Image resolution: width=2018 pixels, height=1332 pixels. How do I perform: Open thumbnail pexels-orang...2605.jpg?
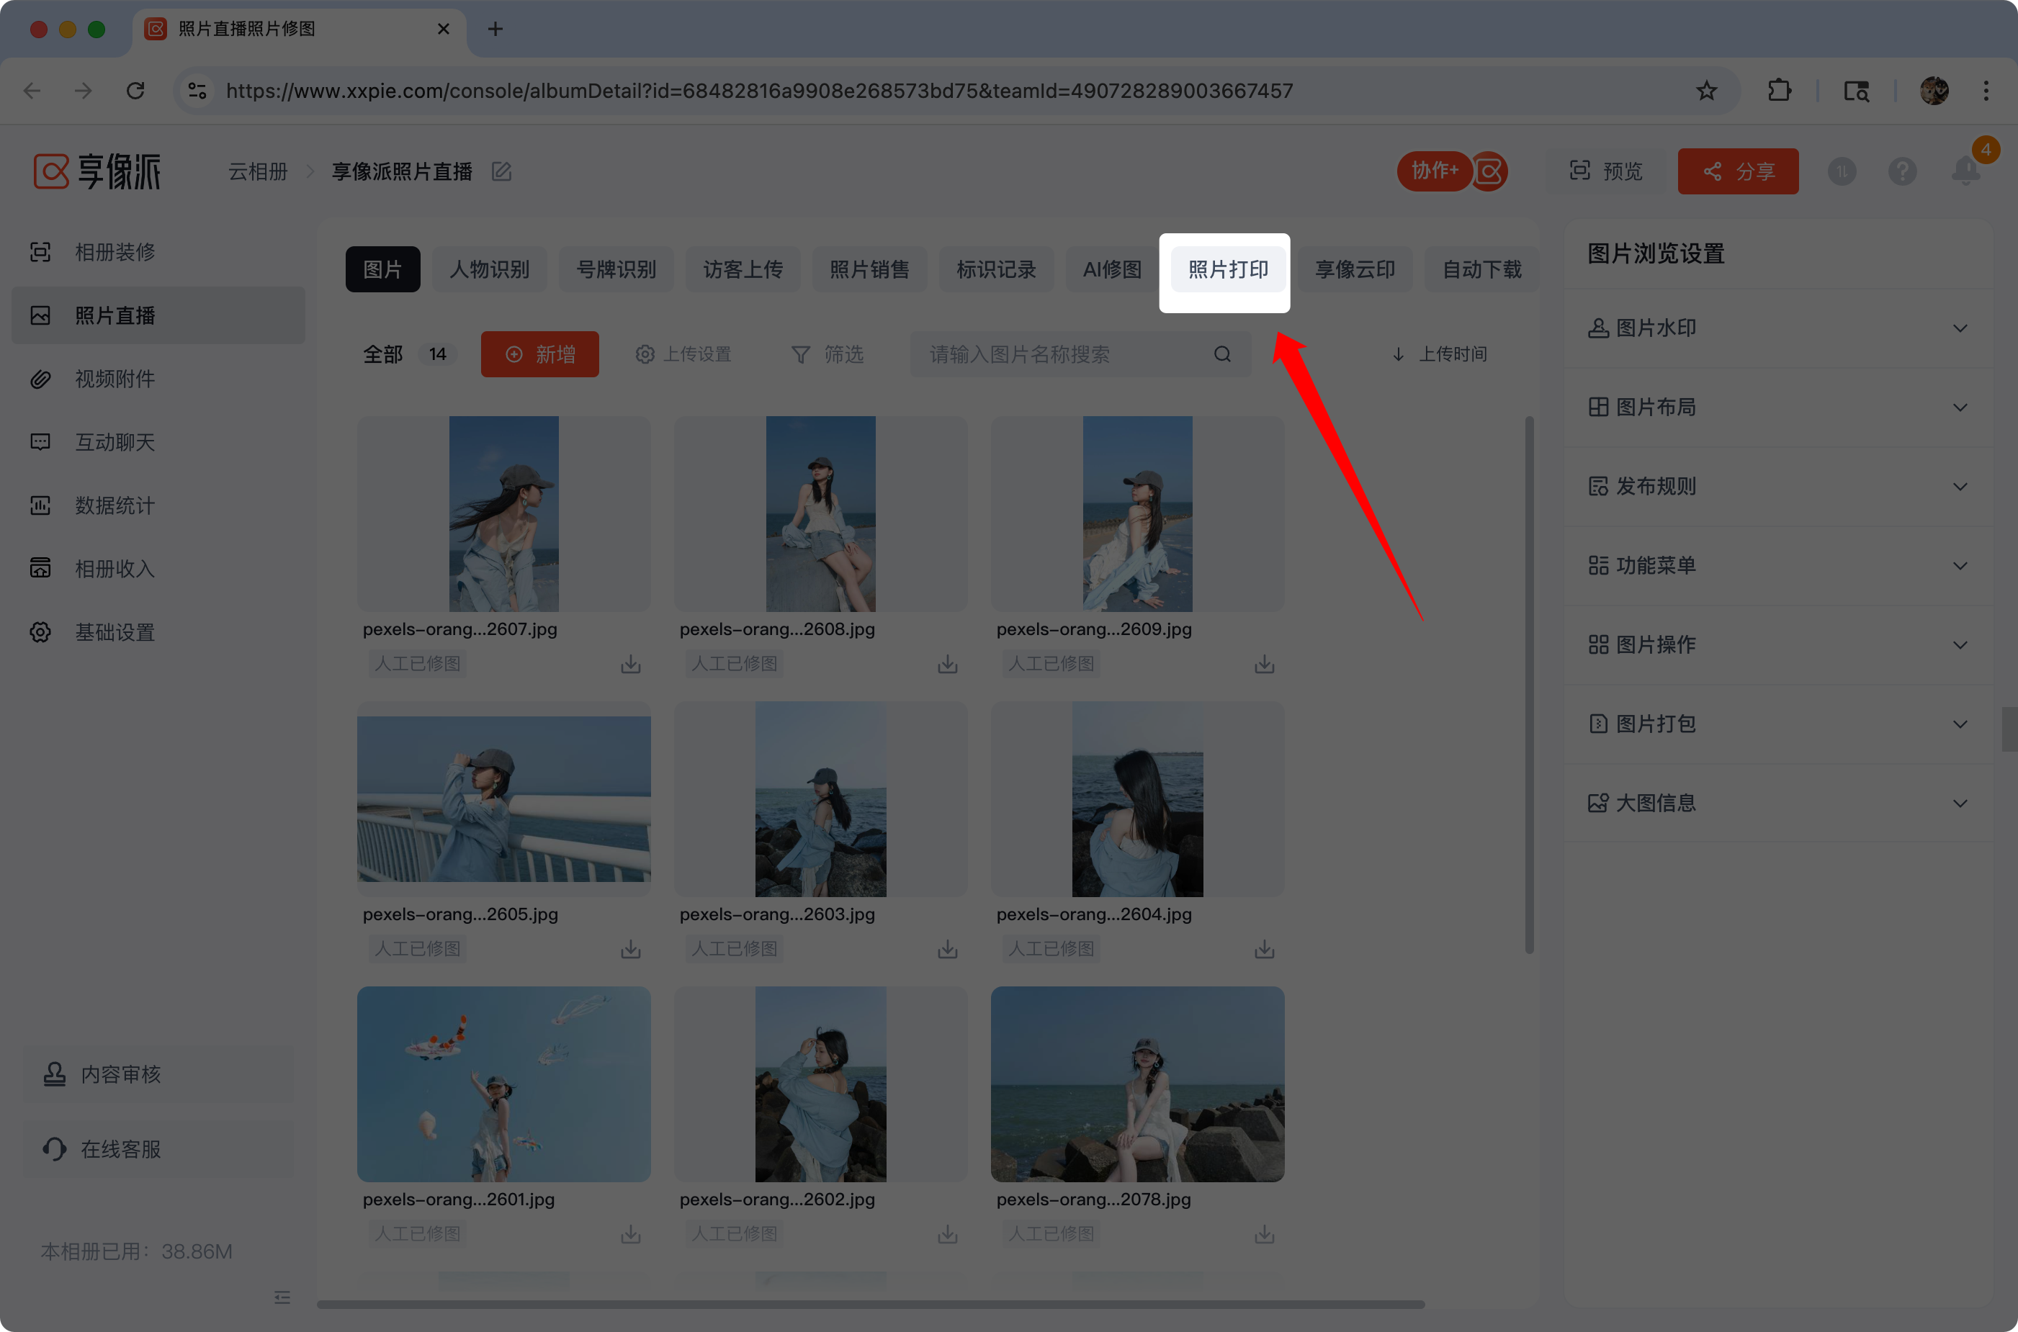pyautogui.click(x=504, y=798)
